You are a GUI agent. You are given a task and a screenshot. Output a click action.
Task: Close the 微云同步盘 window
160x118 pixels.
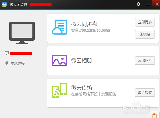pyautogui.click(x=157, y=4)
